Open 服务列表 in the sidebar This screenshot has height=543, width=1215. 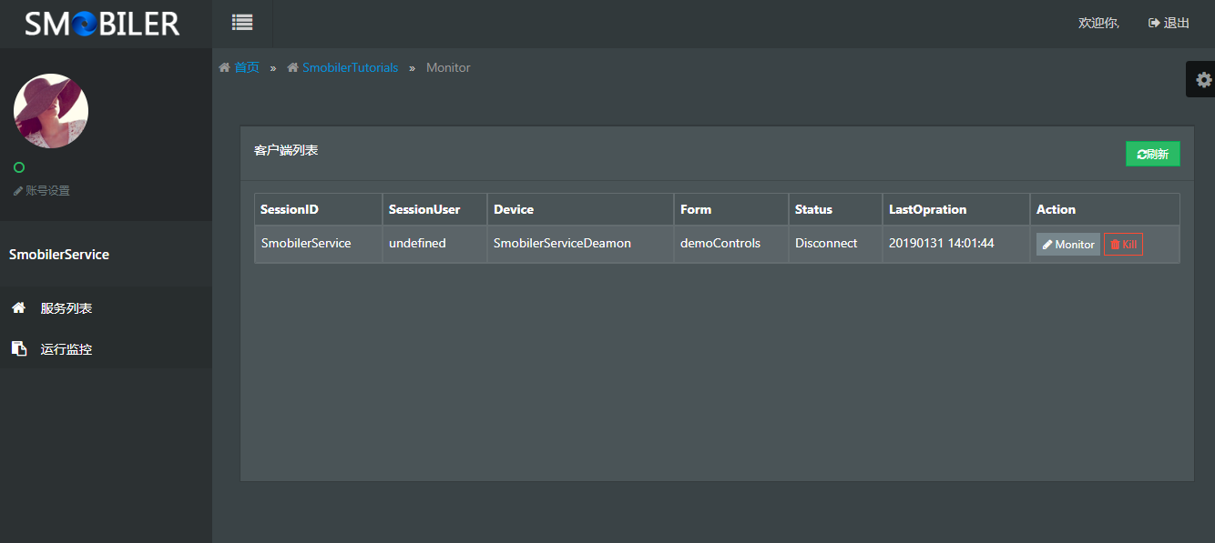tap(66, 308)
